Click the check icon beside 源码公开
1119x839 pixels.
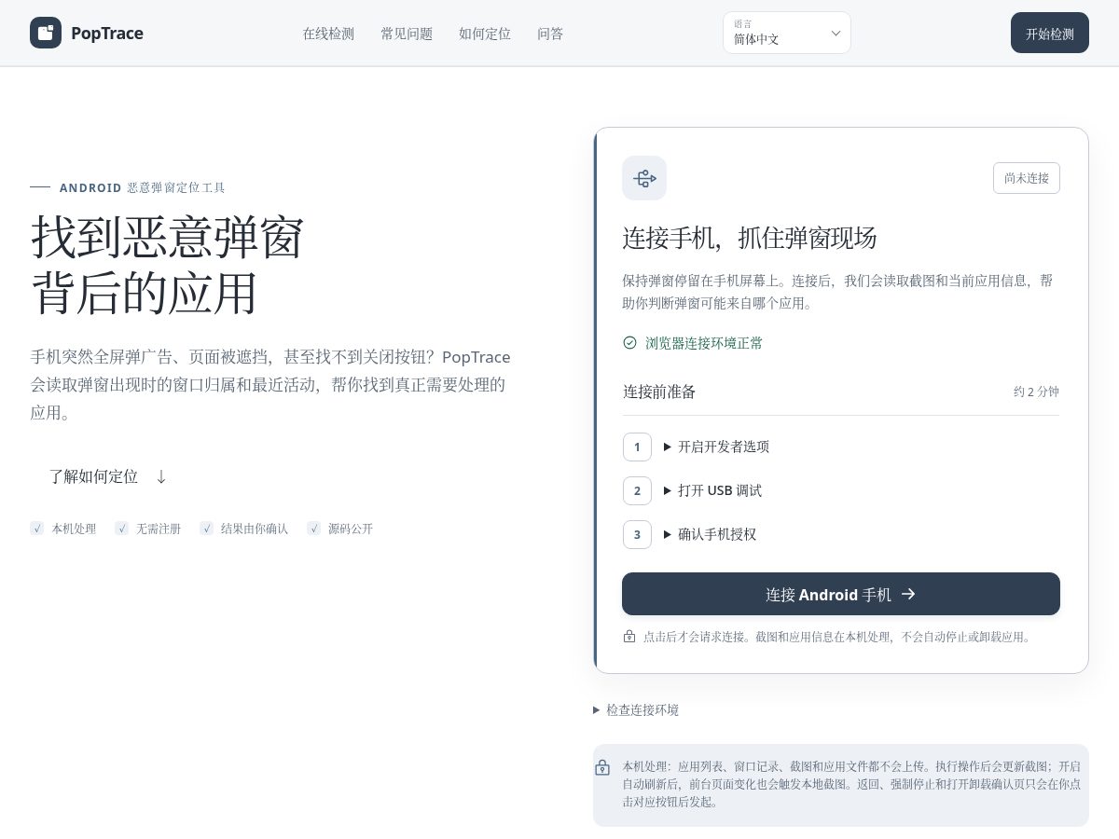314,529
